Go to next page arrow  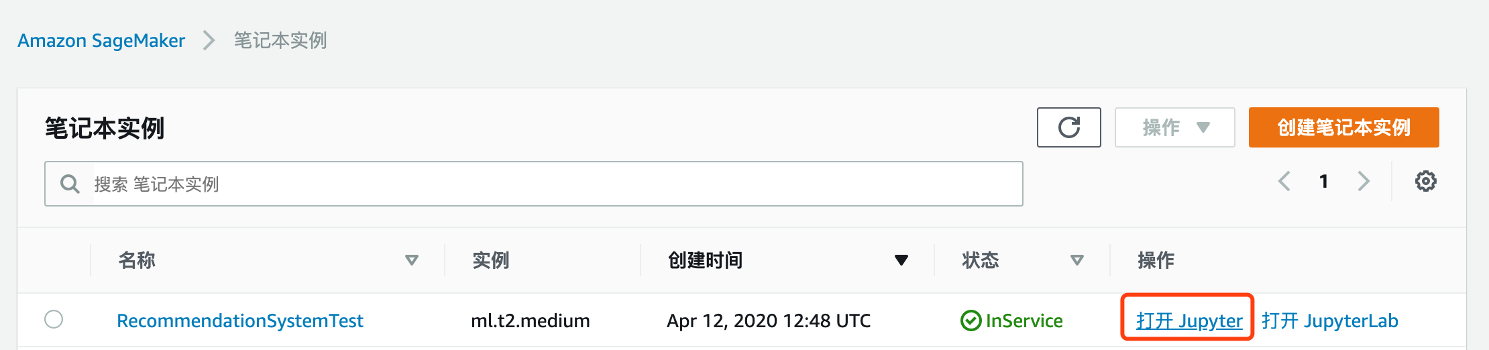[1364, 181]
